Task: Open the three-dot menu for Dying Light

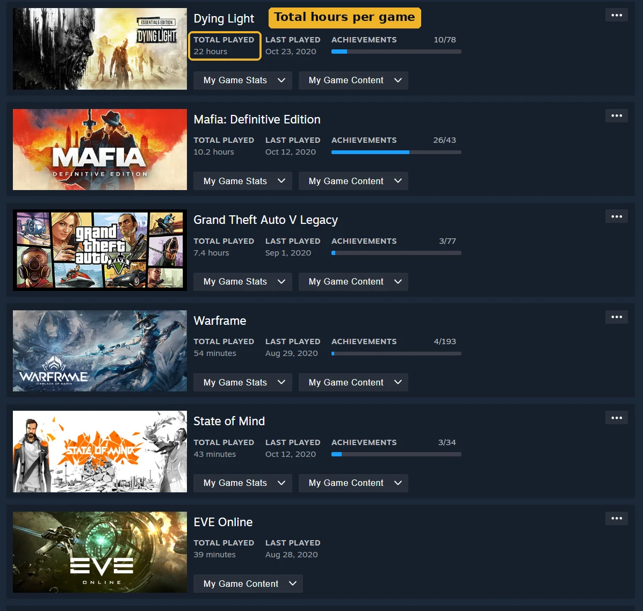Action: coord(616,15)
